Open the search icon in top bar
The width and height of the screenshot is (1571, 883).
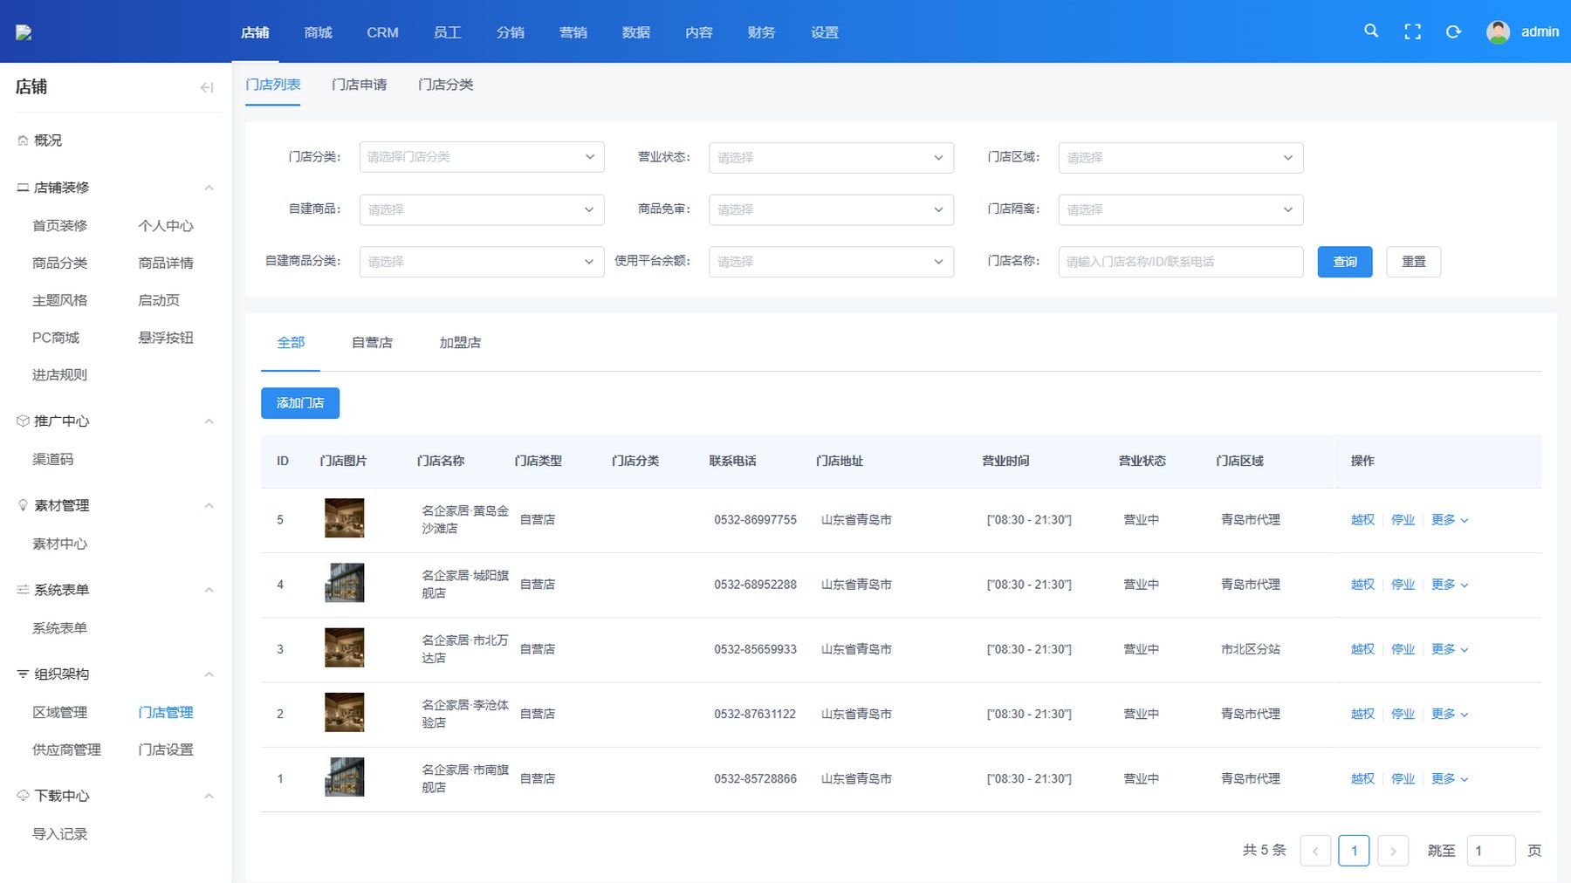(x=1371, y=31)
